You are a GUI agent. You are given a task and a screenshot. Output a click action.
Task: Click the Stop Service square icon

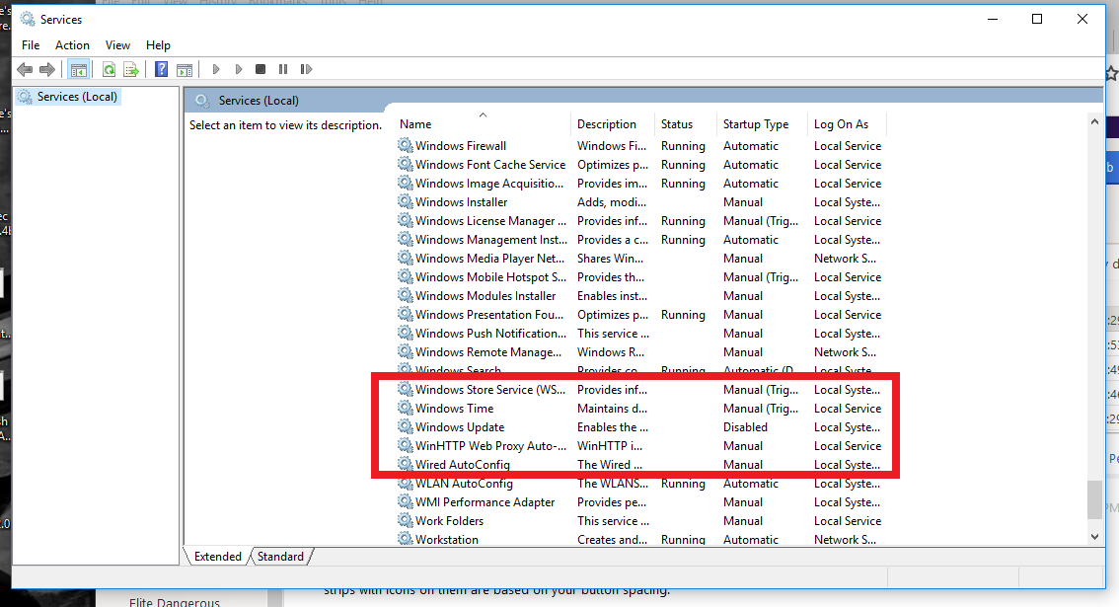261,69
